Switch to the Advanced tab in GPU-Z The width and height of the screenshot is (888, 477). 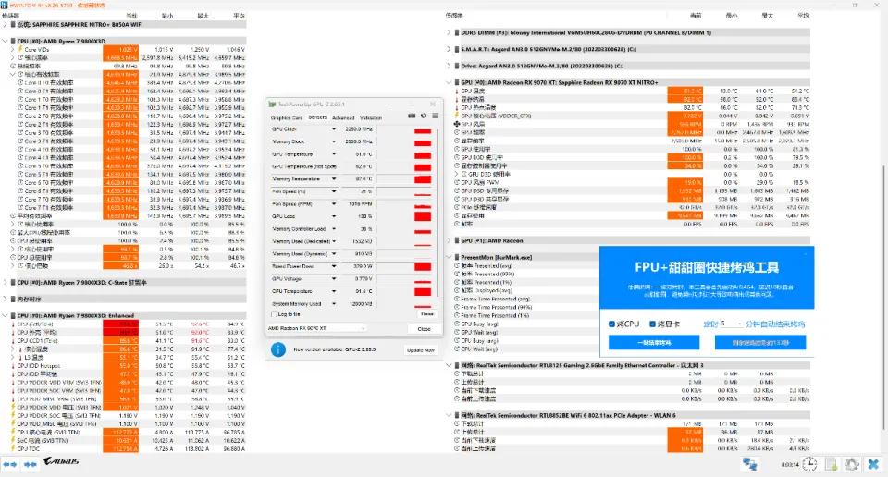pos(342,117)
